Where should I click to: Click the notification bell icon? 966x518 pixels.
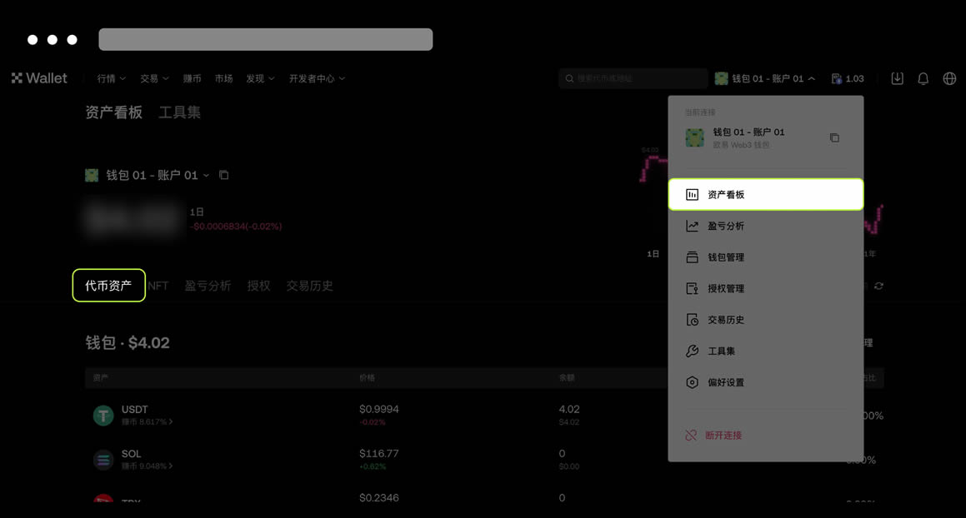point(922,77)
